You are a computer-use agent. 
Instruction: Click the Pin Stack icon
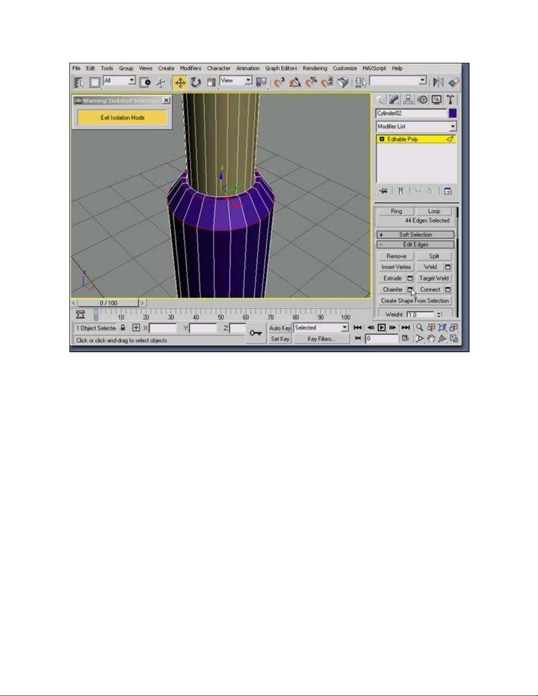384,191
